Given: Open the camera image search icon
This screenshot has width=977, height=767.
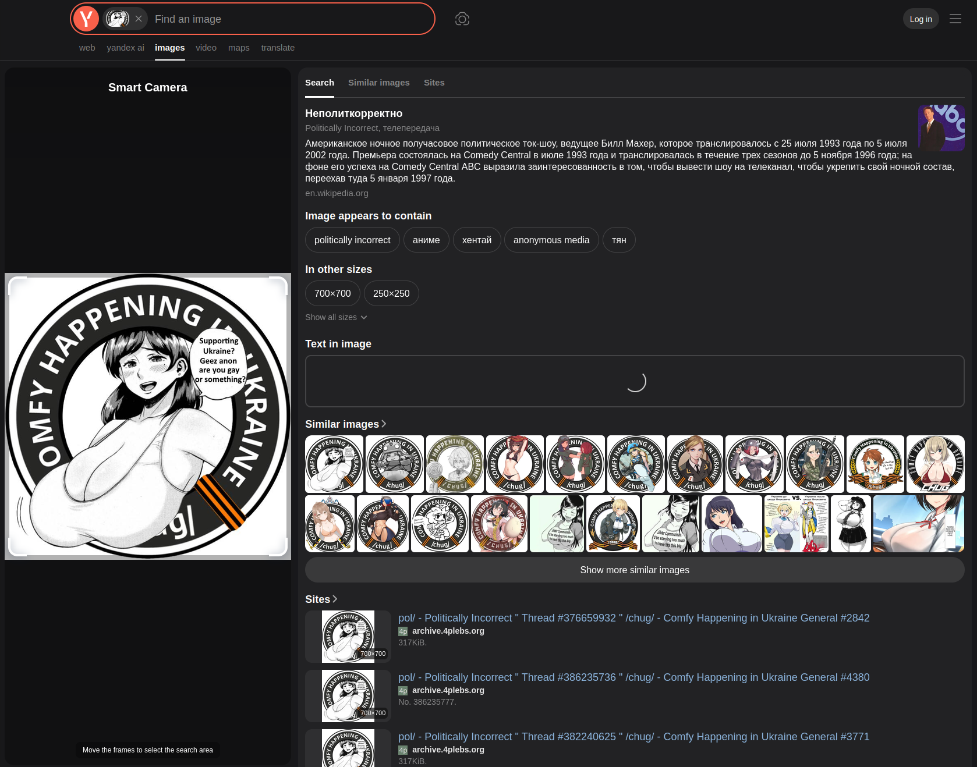Looking at the screenshot, I should [x=462, y=19].
